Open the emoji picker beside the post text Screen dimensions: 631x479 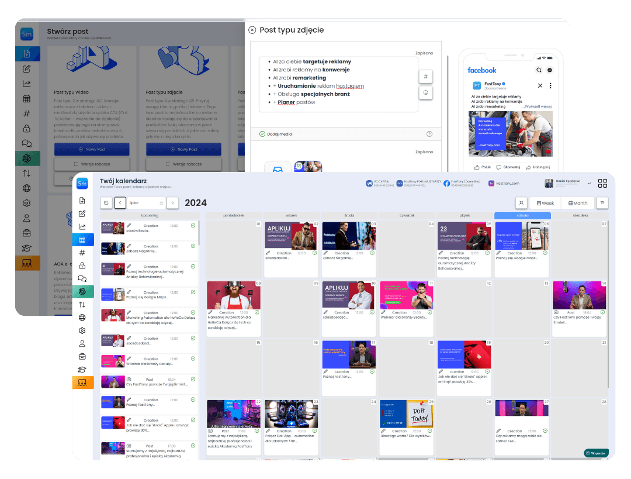[x=425, y=92]
